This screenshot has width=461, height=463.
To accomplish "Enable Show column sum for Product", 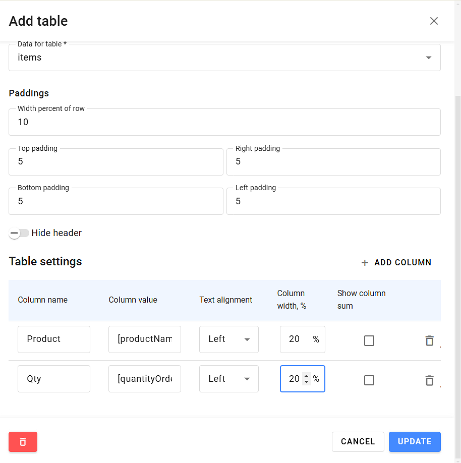I will tap(369, 341).
